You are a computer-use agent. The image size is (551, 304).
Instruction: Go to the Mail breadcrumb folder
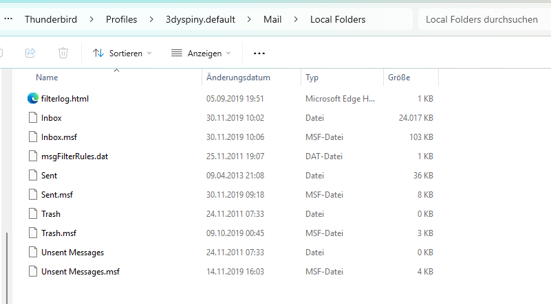point(272,19)
